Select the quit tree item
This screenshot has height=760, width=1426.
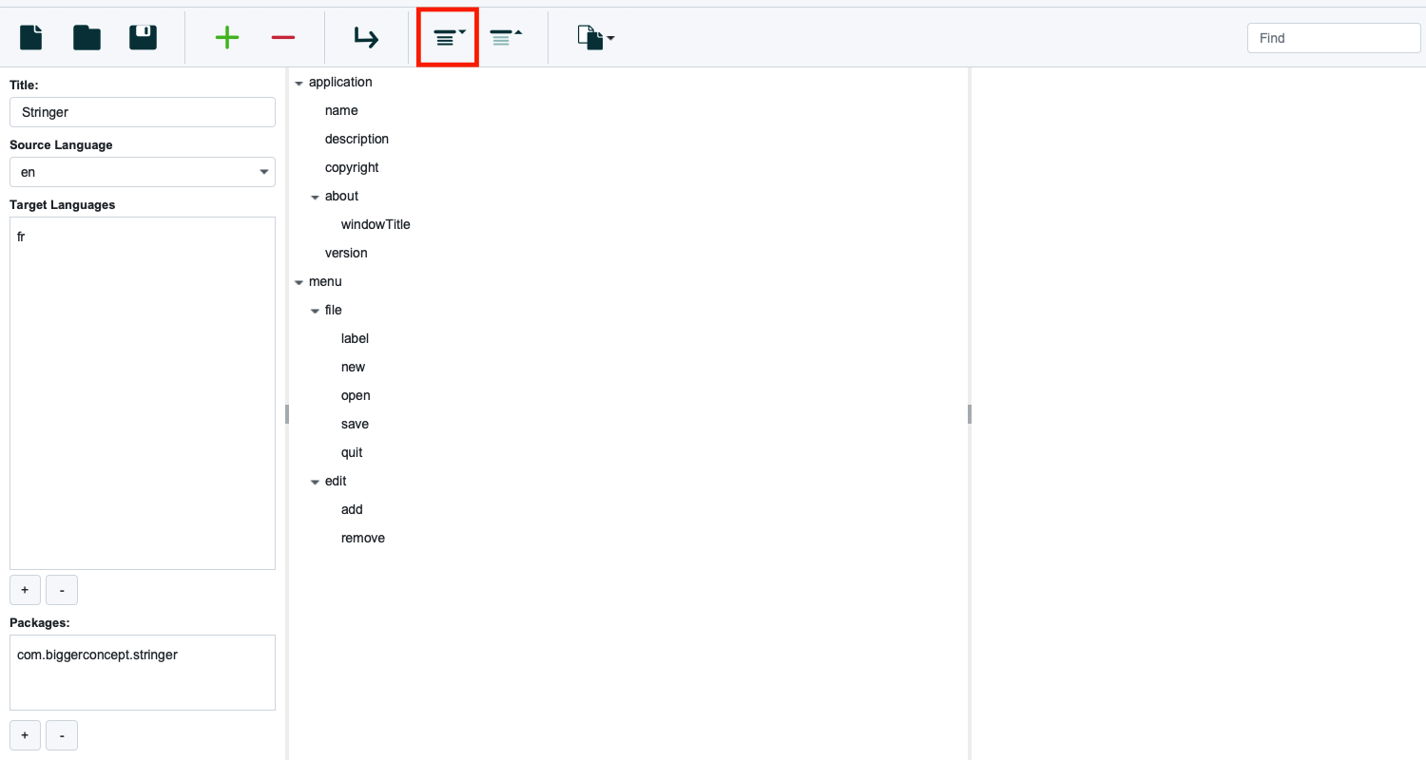[x=352, y=452]
